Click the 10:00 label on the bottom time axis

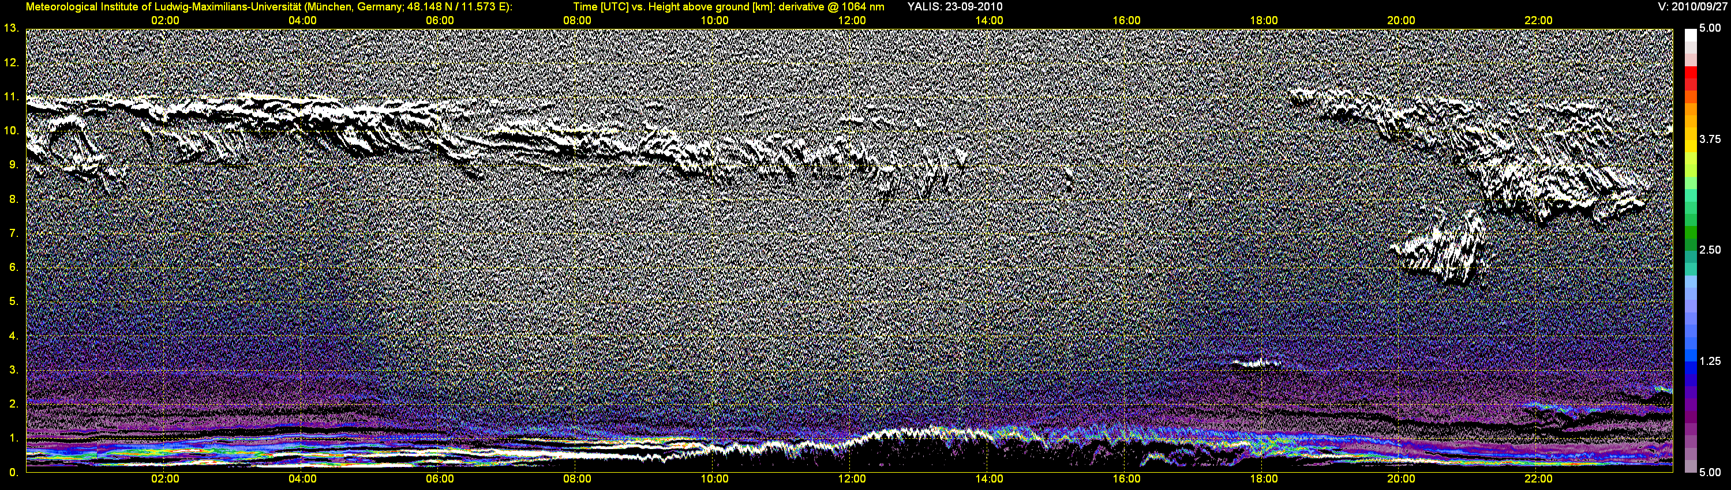(714, 478)
